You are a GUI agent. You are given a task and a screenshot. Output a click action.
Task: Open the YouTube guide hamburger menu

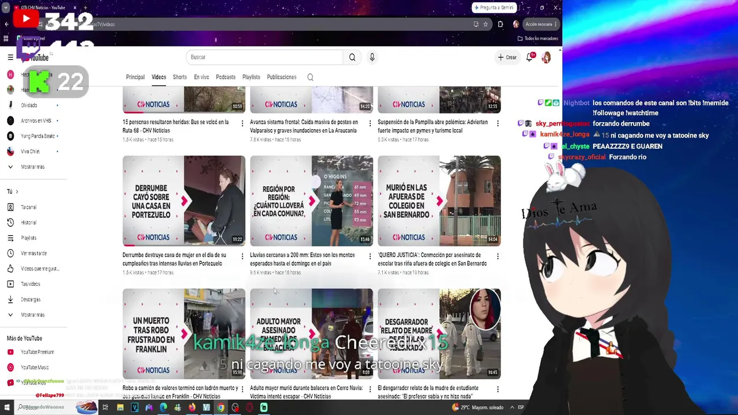tap(10, 57)
